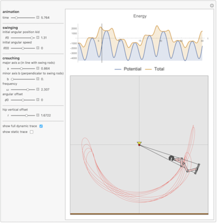Click the hip vertical offset r slider thumb
The image size is (217, 223).
27,115
